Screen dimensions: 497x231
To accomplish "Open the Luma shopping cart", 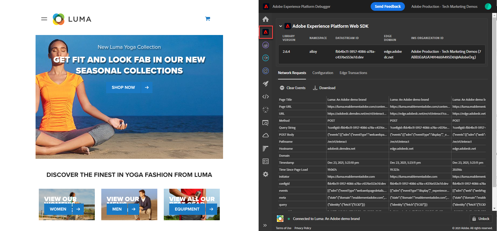I will coord(208,19).
